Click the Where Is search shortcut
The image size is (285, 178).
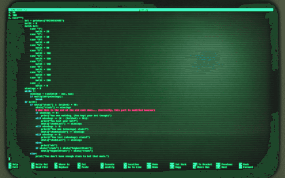64,164
